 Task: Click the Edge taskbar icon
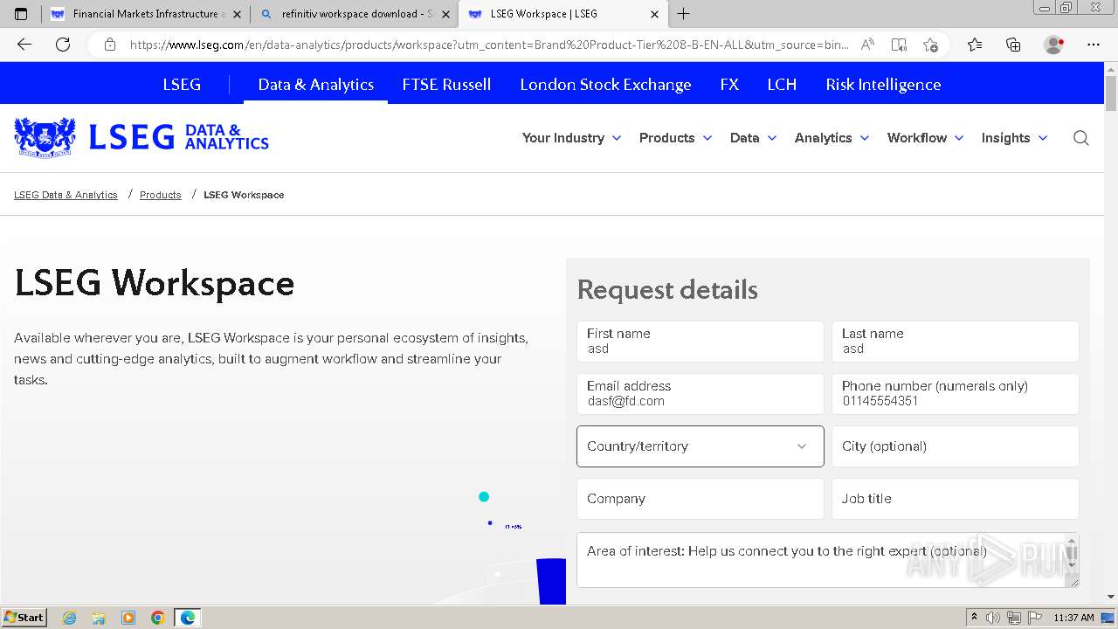click(x=188, y=618)
